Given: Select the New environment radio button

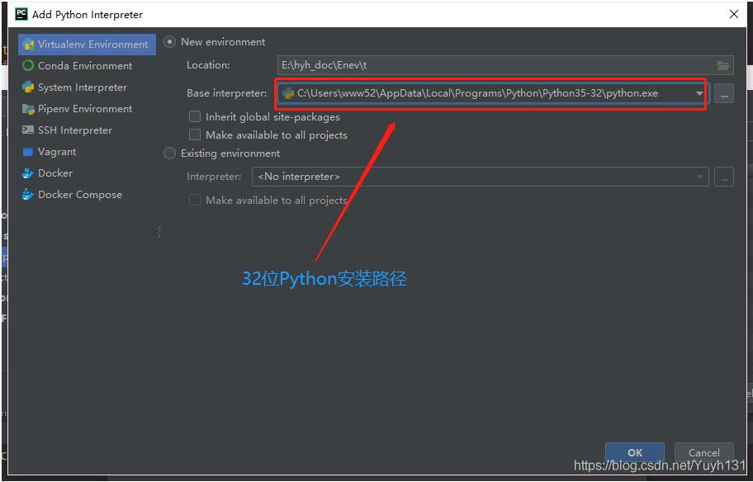Looking at the screenshot, I should click(x=169, y=42).
